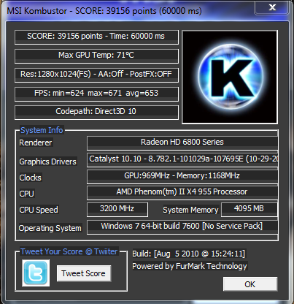The height and width of the screenshot is (304, 294).
Task: Click the GPU 969MHz clocks field
Action: point(182,176)
